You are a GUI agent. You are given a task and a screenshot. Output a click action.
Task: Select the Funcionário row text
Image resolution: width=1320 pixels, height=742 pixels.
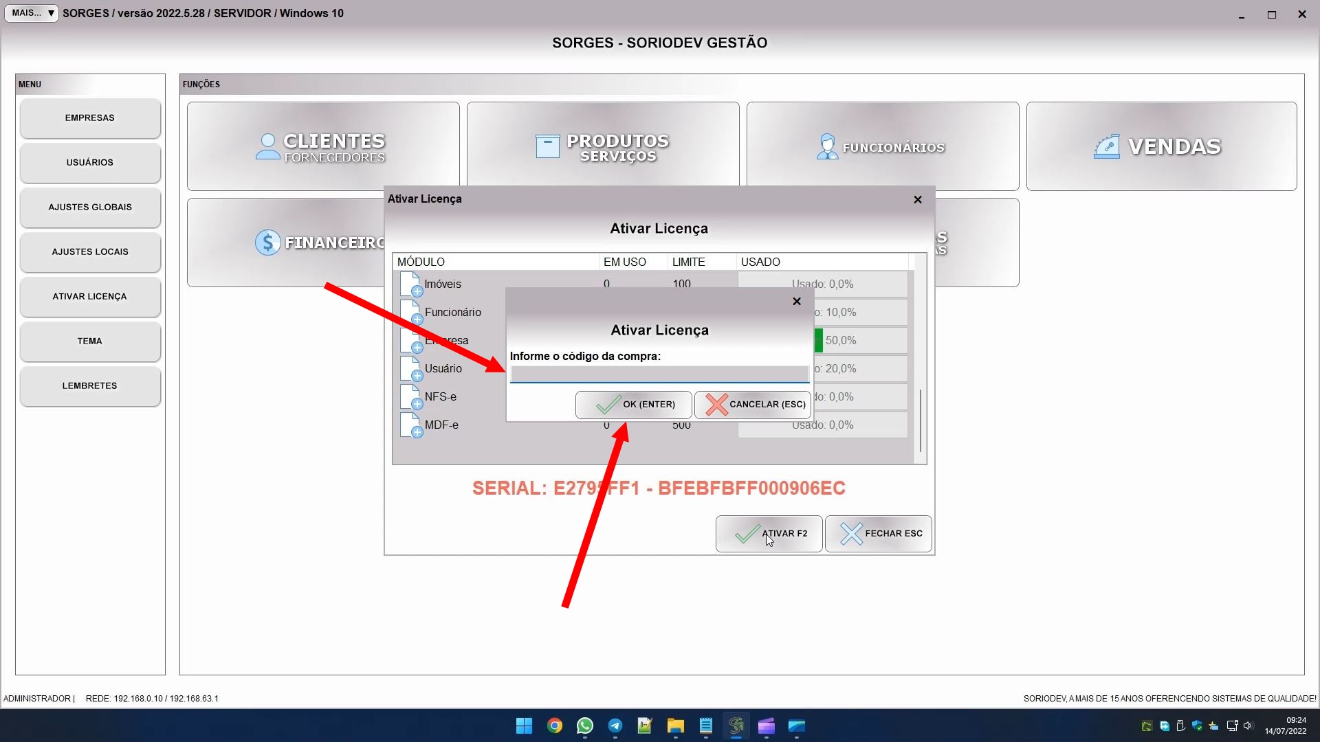(453, 313)
